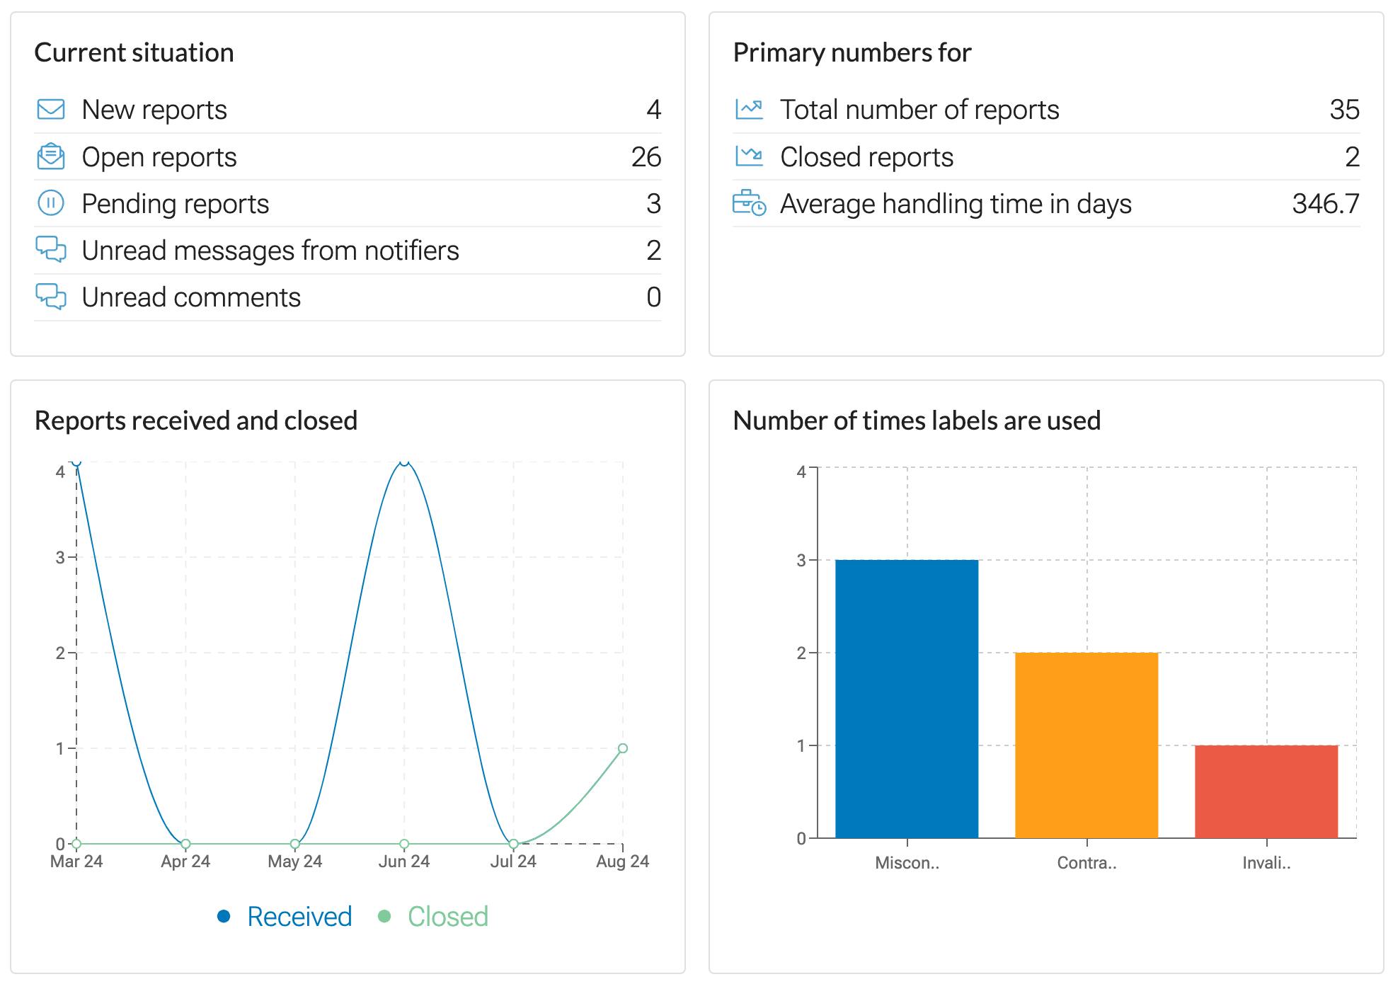
Task: Click the Current situation heading
Action: [x=134, y=53]
